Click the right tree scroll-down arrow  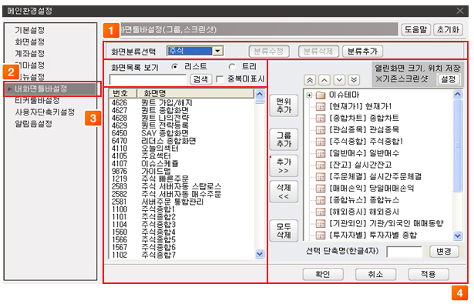(x=458, y=236)
